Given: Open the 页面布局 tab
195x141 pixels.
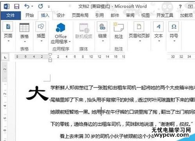Looking at the screenshot, I should tap(80, 15).
